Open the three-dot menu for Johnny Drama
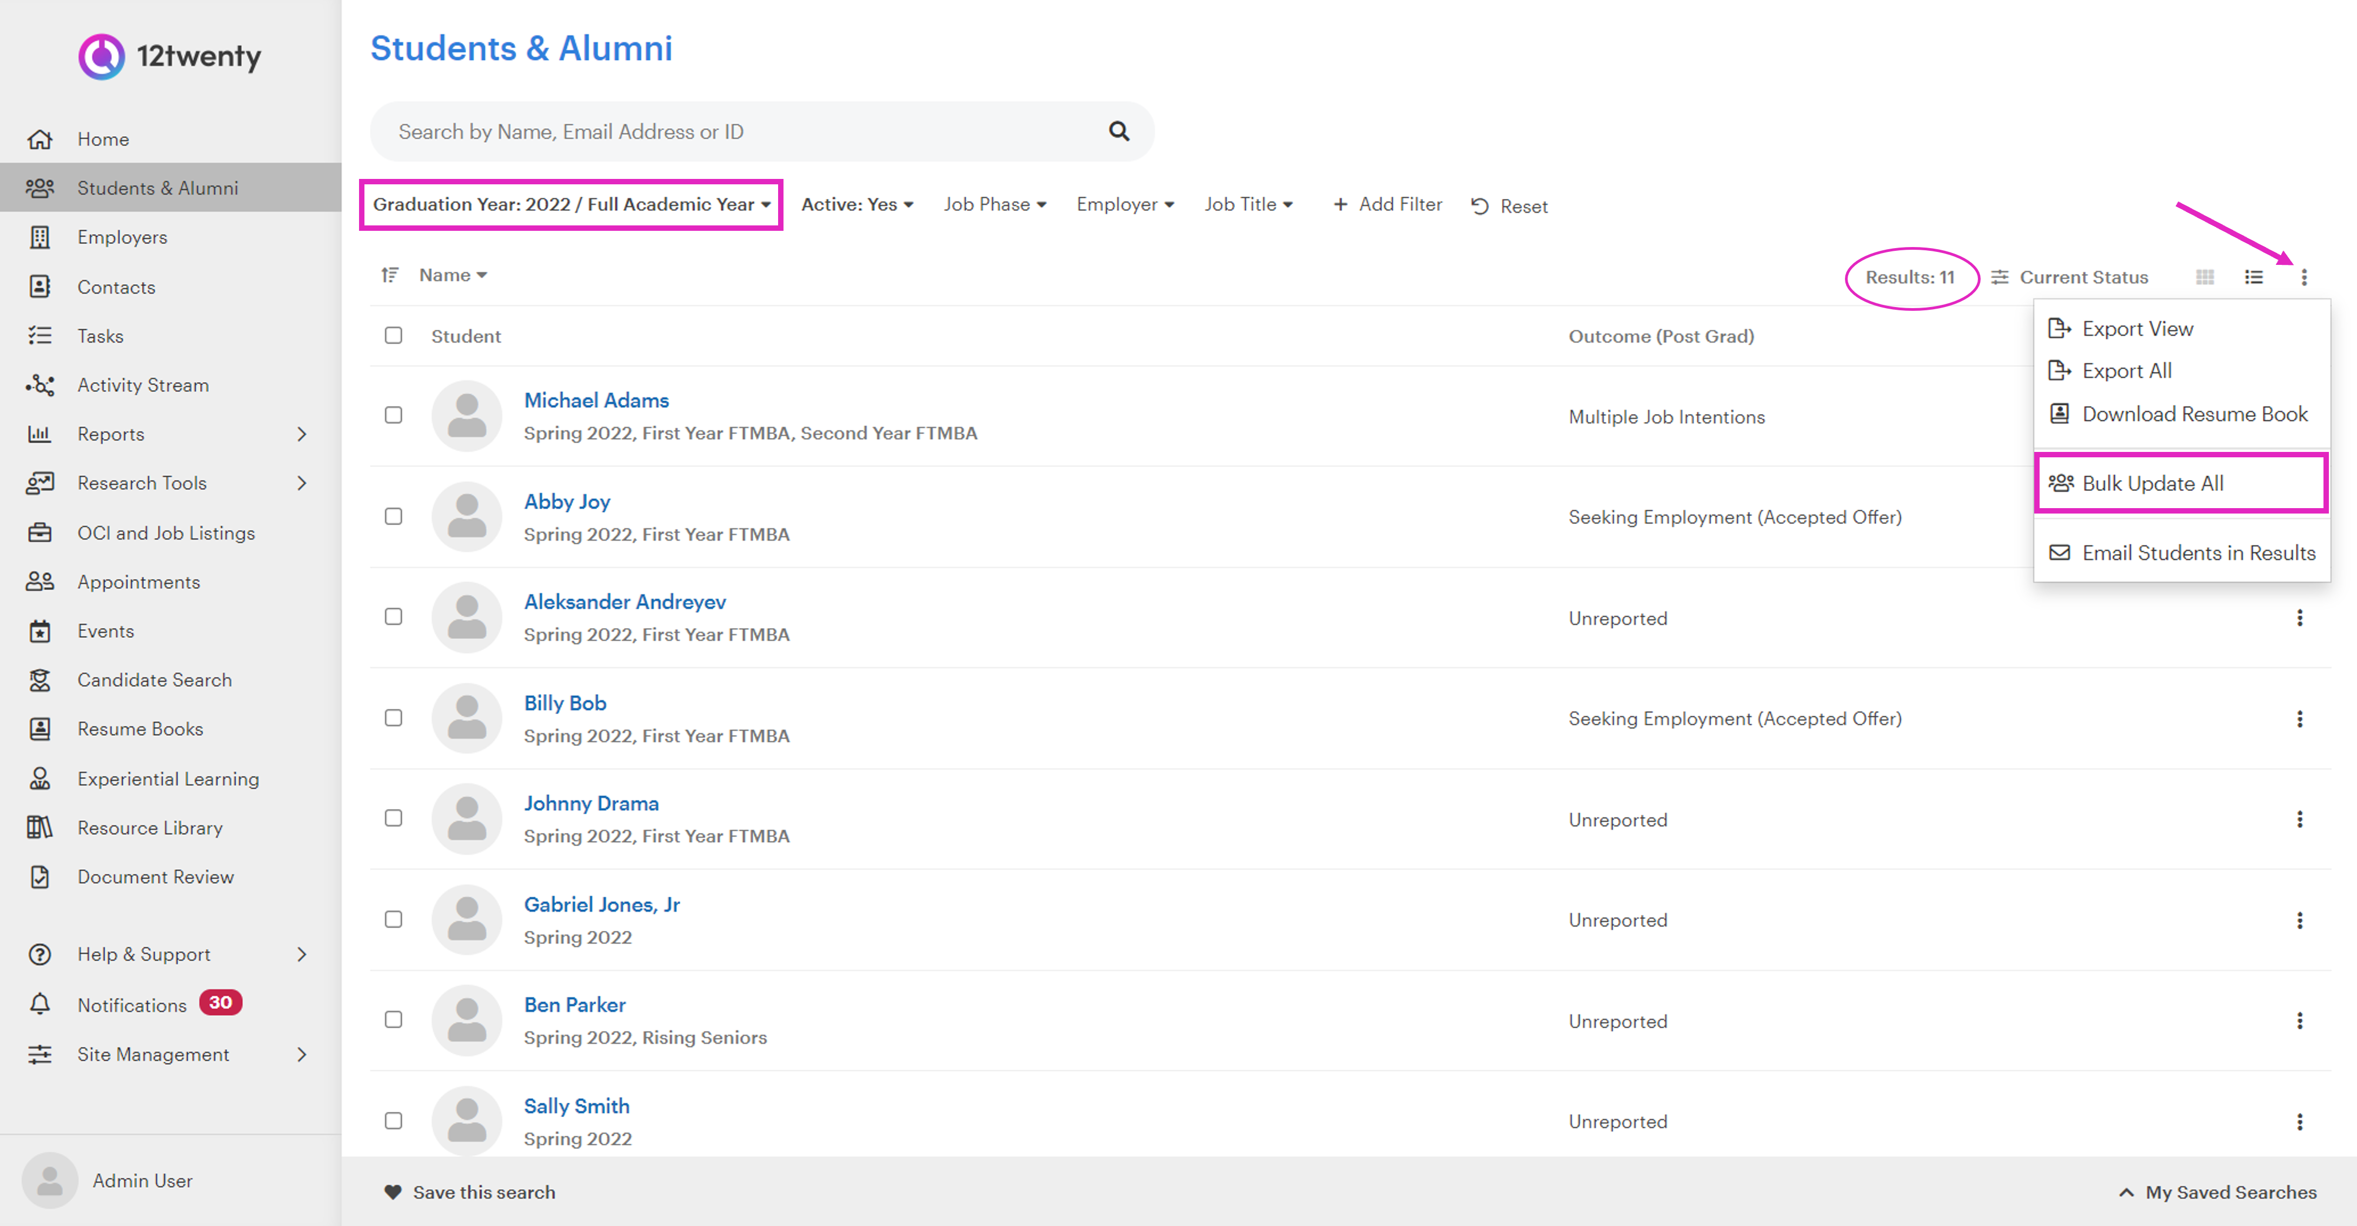The image size is (2357, 1226). pos(2299,820)
